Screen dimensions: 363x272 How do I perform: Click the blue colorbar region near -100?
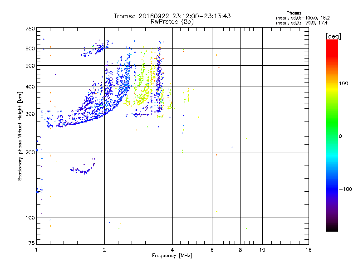(332, 189)
